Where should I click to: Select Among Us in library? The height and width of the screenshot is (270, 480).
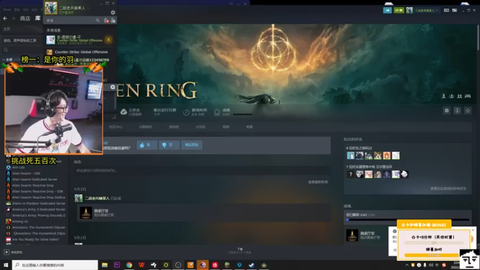click(20, 221)
